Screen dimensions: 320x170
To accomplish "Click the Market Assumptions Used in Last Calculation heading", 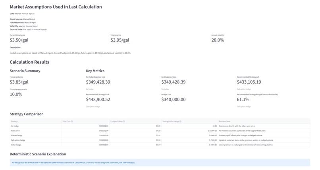I will point(56,7).
